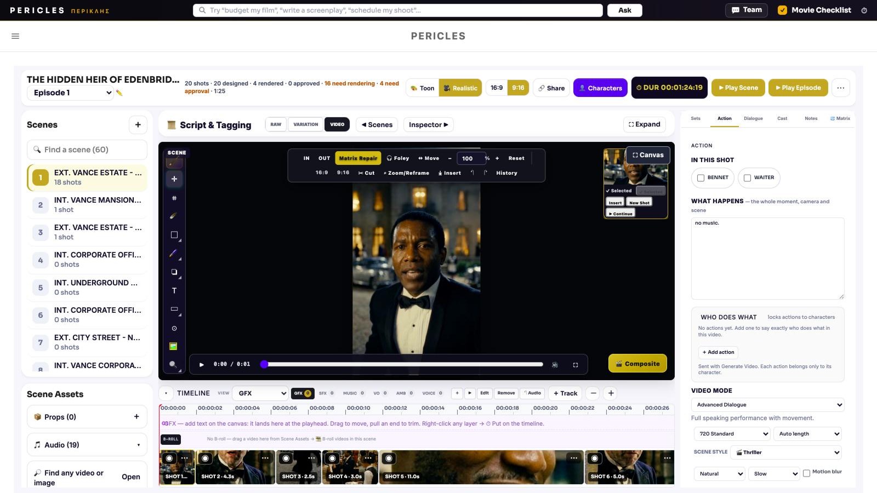Image resolution: width=877 pixels, height=493 pixels.
Task: Open the Episode 1 dropdown
Action: click(71, 93)
